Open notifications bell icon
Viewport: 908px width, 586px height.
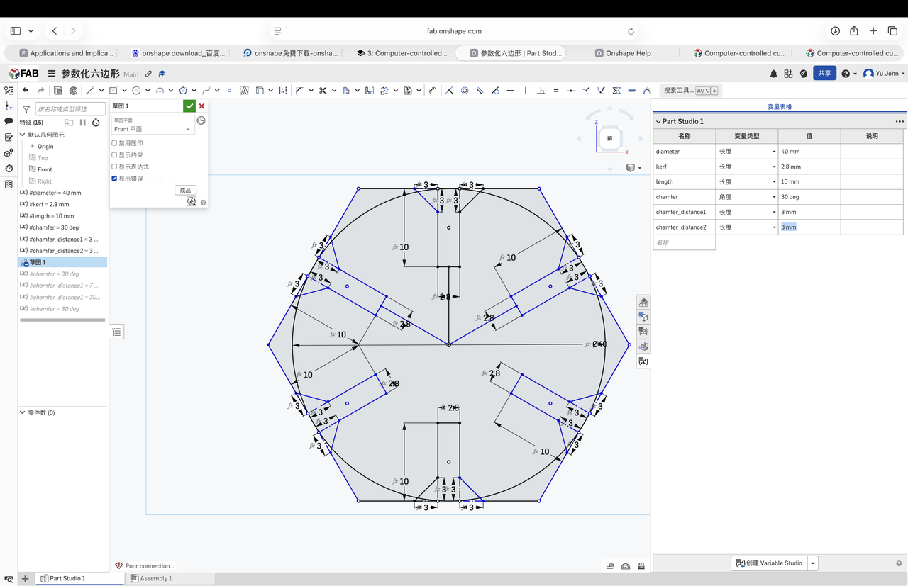773,73
